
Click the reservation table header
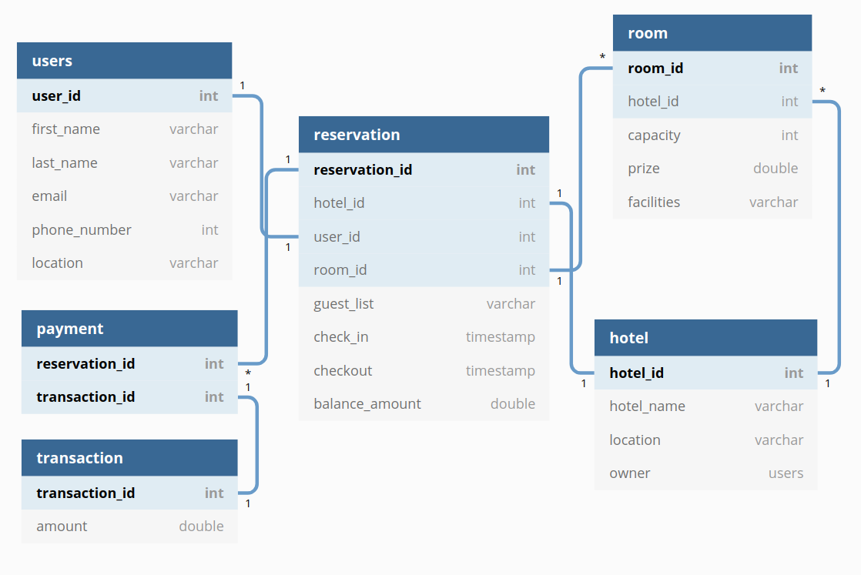(x=424, y=135)
